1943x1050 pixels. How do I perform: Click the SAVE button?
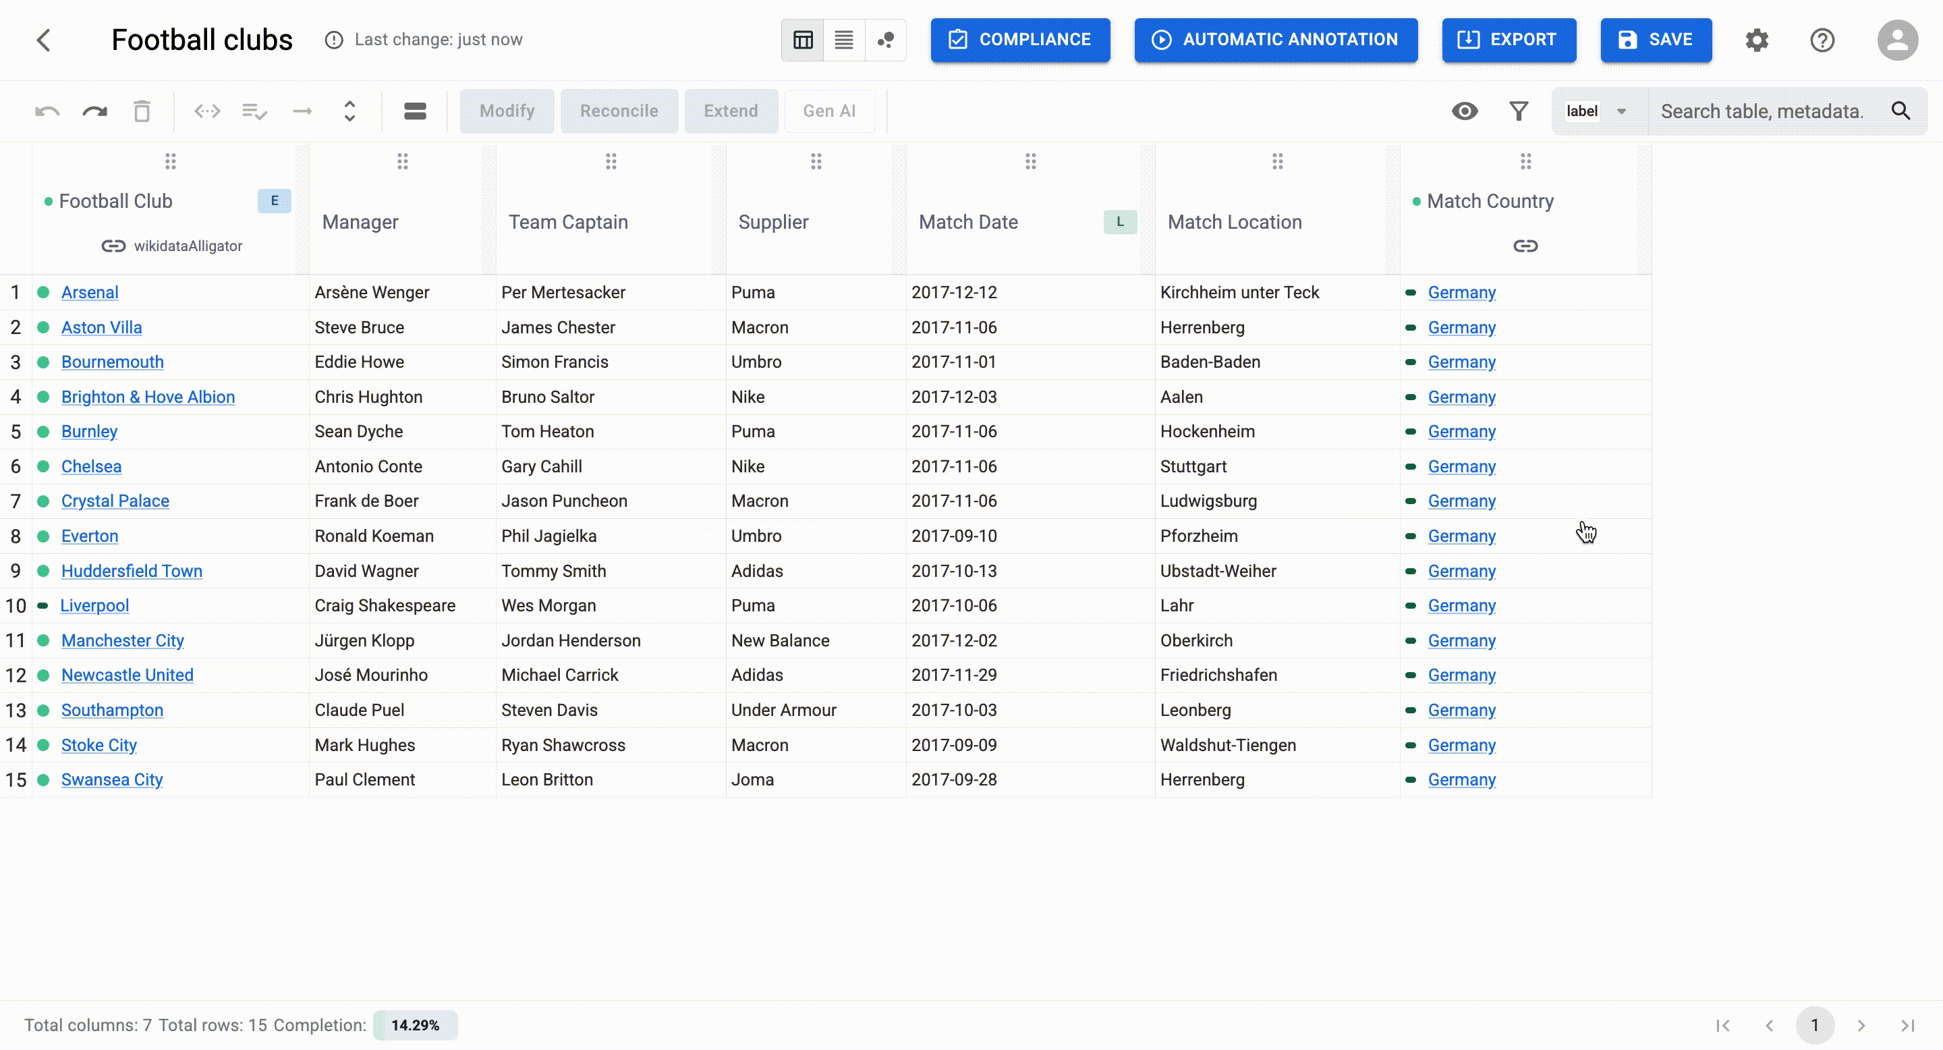[x=1656, y=40]
